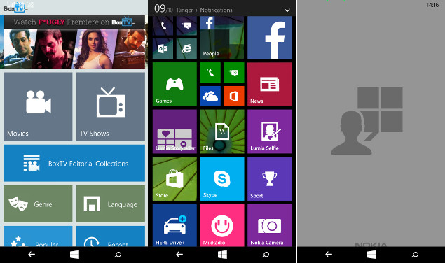Browse by Language
Screen dimensions: 445x263
click(x=111, y=204)
